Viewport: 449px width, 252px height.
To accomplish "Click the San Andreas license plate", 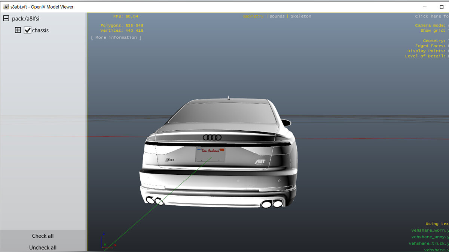I will point(210,155).
